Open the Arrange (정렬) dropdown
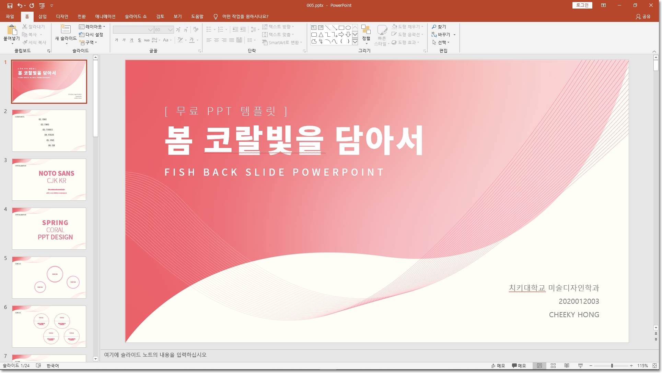The image size is (662, 373). tap(366, 35)
